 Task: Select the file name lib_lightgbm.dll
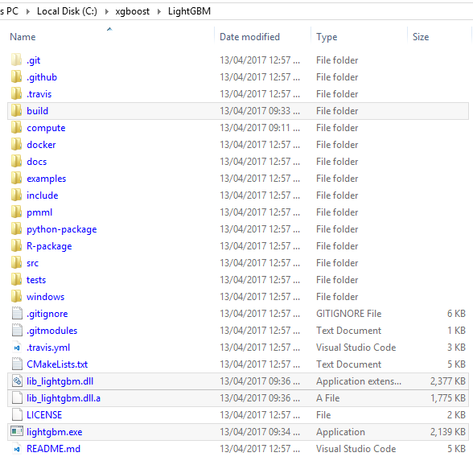coord(60,381)
